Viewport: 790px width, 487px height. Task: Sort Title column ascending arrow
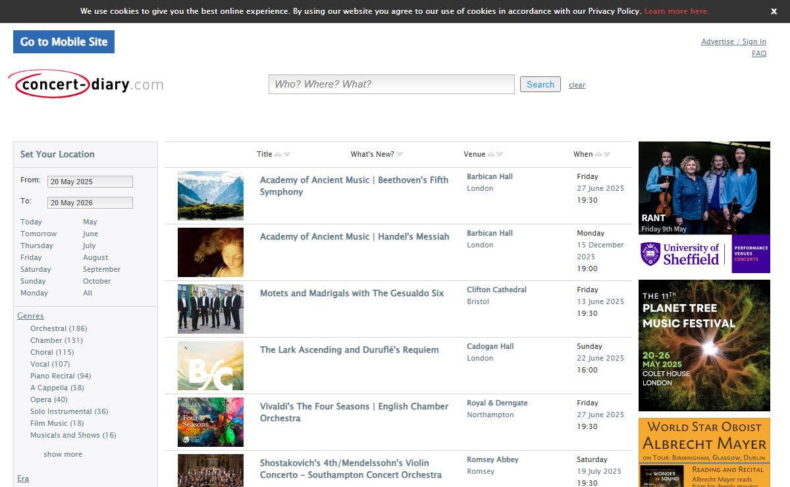point(278,155)
